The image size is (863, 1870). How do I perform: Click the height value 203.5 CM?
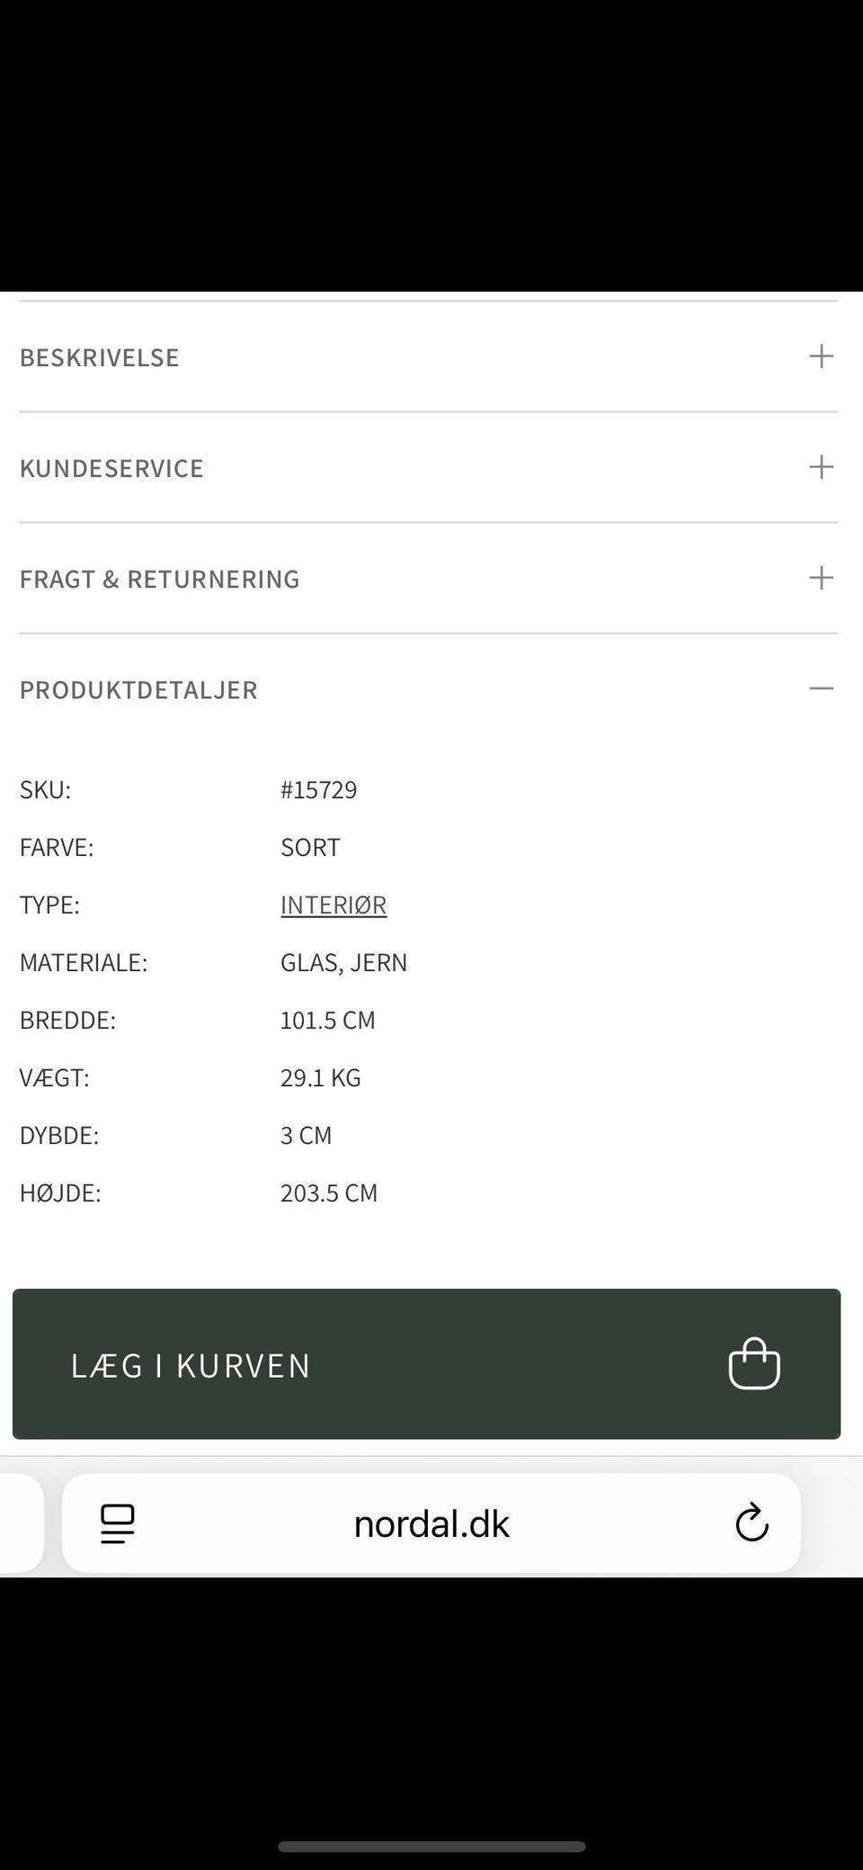coord(329,1192)
